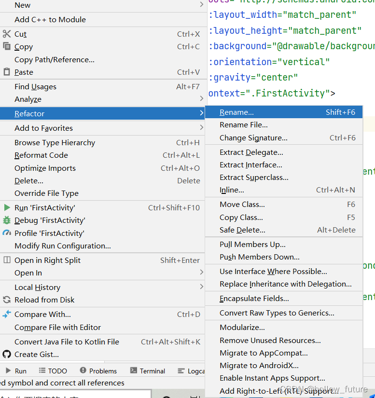The image size is (375, 398).
Task: Expand the Add to Favorites submenu arrow
Action: coord(201,127)
